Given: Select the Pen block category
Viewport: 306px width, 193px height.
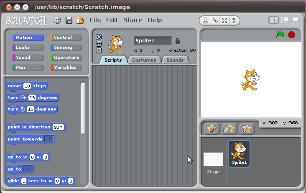Looking at the screenshot, I should coord(28,67).
